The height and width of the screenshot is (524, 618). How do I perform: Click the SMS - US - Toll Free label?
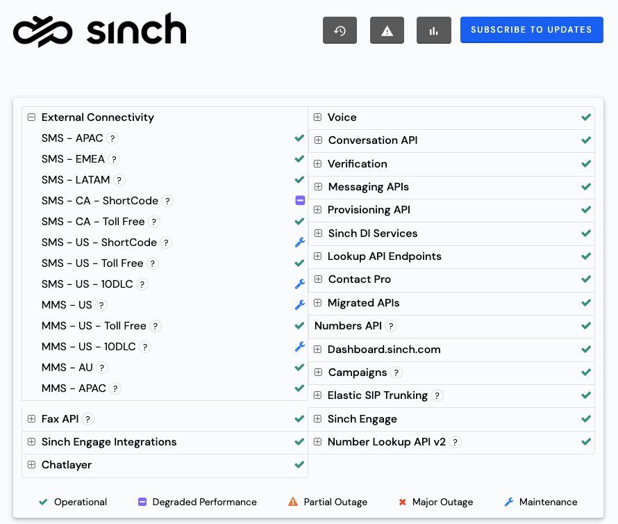pos(92,263)
